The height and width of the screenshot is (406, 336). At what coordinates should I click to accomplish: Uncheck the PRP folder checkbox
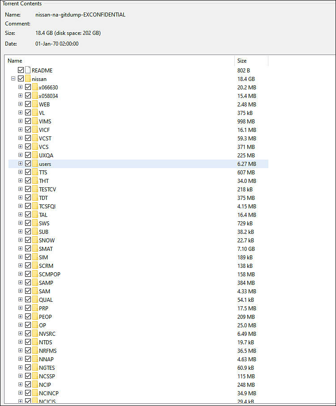[28, 308]
